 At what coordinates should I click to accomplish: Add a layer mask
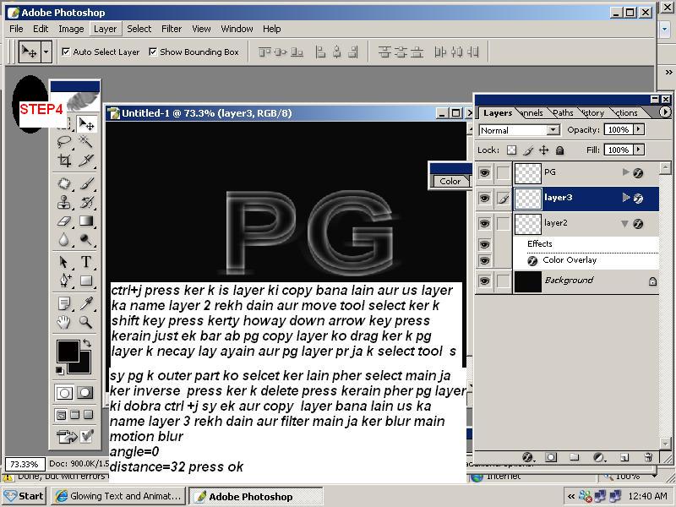tap(551, 457)
